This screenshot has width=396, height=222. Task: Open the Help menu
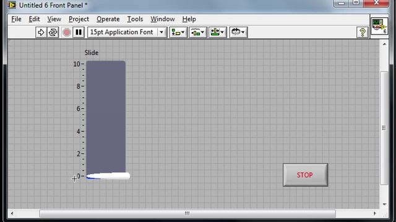[189, 19]
